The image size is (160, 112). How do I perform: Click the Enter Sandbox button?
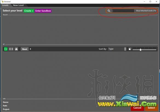[x=43, y=11]
